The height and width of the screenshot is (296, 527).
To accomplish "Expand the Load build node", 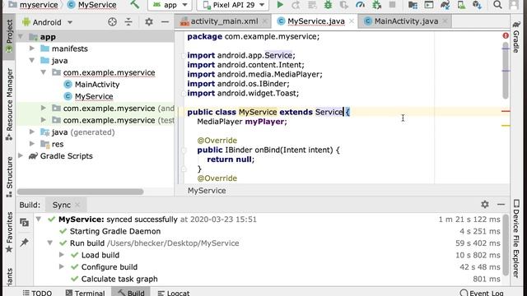I will pos(62,255).
